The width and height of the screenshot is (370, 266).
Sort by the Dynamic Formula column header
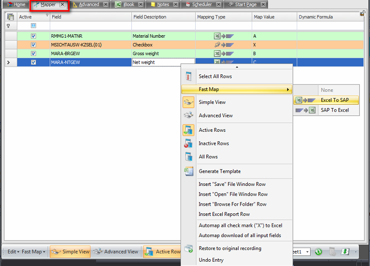[330, 17]
